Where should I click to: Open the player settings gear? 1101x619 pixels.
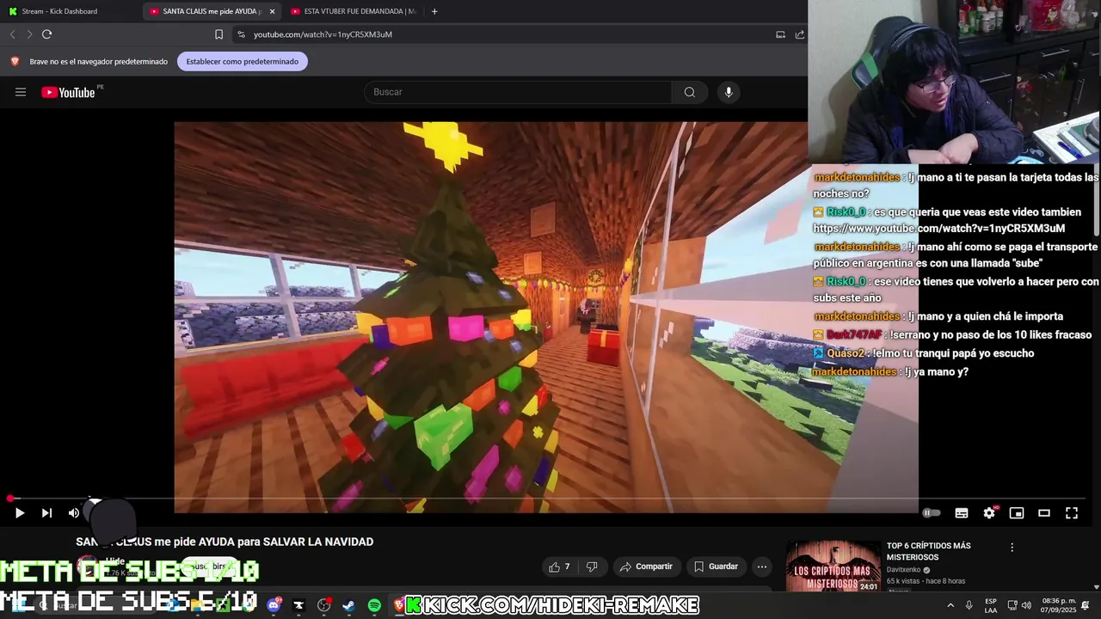tap(989, 513)
